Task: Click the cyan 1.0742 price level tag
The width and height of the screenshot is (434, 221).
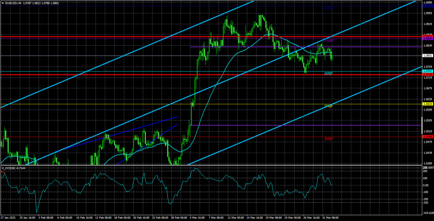Action: tap(428, 71)
